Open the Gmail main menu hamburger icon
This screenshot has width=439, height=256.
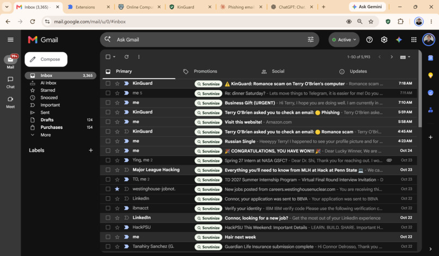pyautogui.click(x=10, y=40)
